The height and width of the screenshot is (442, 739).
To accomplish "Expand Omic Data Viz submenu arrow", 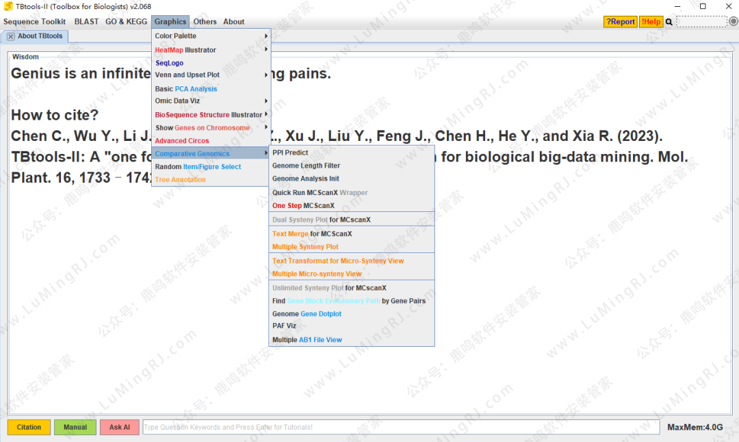I will tap(266, 101).
